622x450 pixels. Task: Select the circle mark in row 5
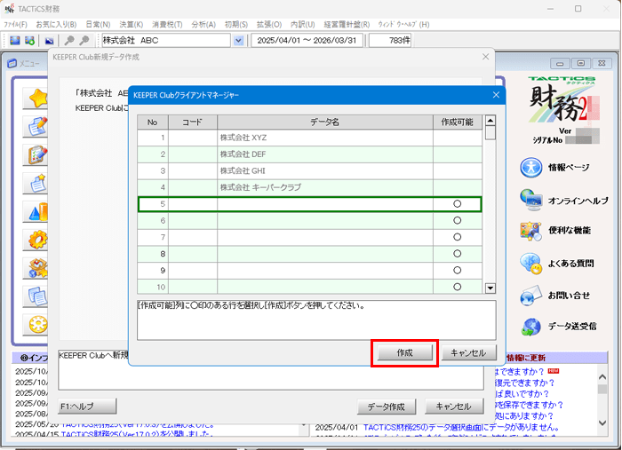coord(458,204)
